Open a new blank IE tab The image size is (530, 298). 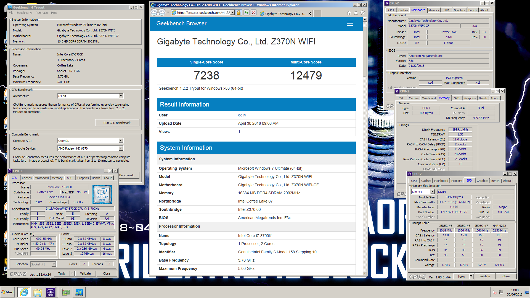(317, 14)
